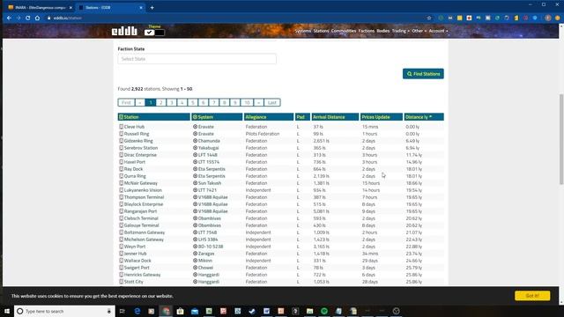Sort table by Distance ly column
This screenshot has height=317, width=564.
[424, 117]
